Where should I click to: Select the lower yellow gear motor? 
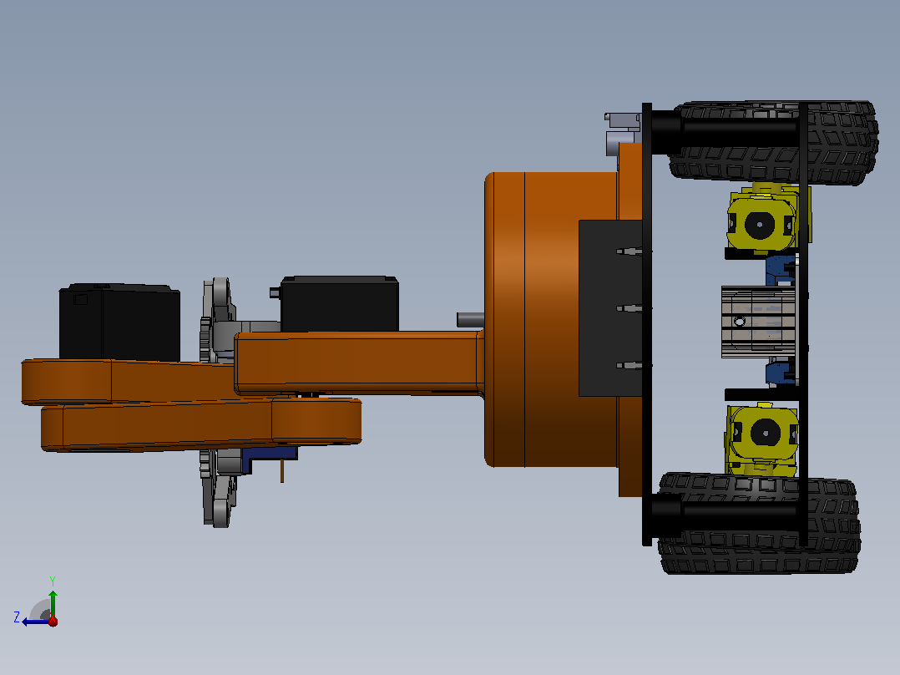pos(762,439)
